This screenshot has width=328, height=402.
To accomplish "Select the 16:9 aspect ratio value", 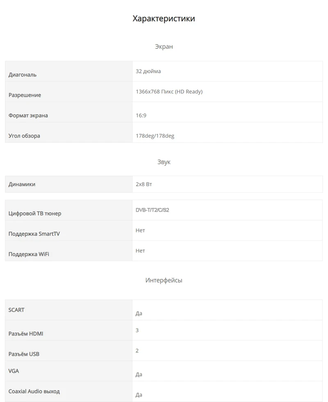I will 141,115.
